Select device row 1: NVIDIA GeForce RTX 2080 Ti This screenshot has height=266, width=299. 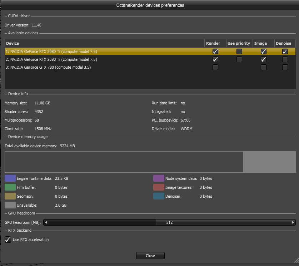pos(150,51)
